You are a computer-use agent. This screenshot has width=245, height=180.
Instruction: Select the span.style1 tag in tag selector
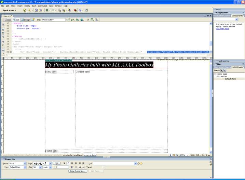(90, 155)
